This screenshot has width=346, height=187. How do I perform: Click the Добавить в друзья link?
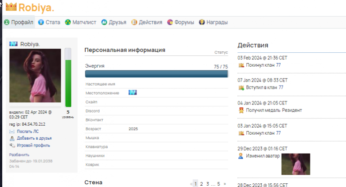pos(34,138)
